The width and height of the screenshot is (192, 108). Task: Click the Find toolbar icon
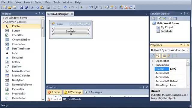pyautogui.click(x=48, y=7)
